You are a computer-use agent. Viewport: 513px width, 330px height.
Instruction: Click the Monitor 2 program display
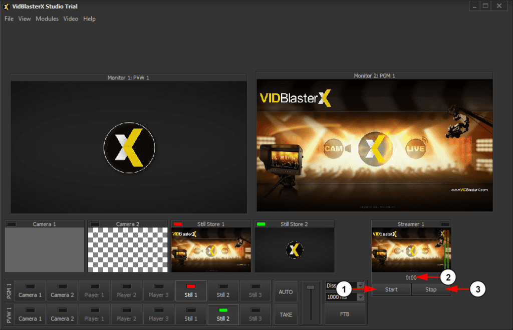[x=375, y=145]
